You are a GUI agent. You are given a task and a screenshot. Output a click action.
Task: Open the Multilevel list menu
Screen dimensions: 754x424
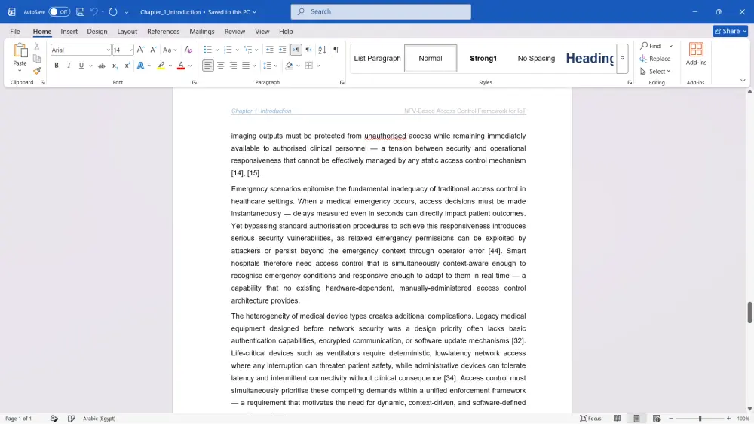248,50
